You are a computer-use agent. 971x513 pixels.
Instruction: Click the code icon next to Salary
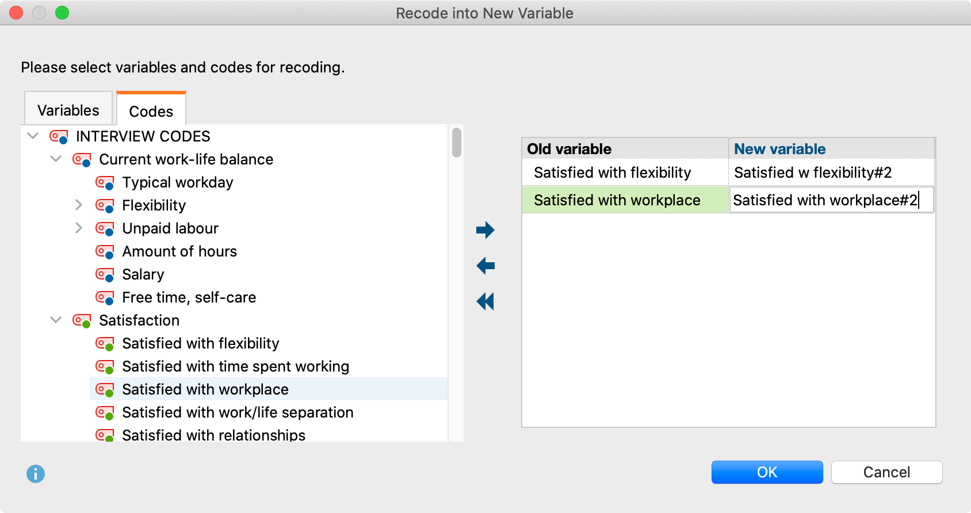(x=105, y=275)
